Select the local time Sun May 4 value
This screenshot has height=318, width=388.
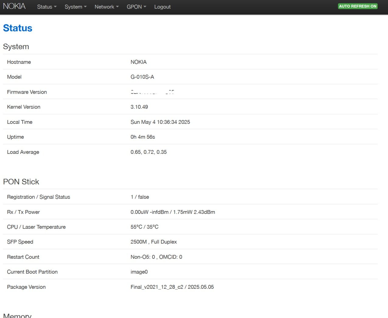coord(160,122)
